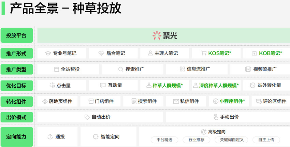Click the 产品全景 – 种草投放 page title
Viewport: 290px width, 147px height.
[66, 8]
